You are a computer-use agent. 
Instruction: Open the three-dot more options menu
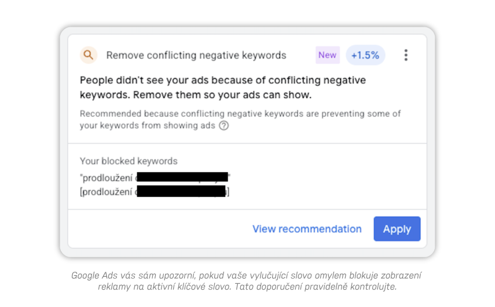pos(406,55)
